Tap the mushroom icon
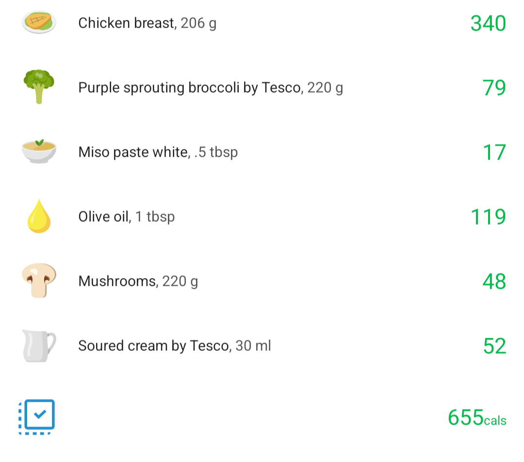The width and height of the screenshot is (524, 462). (39, 280)
